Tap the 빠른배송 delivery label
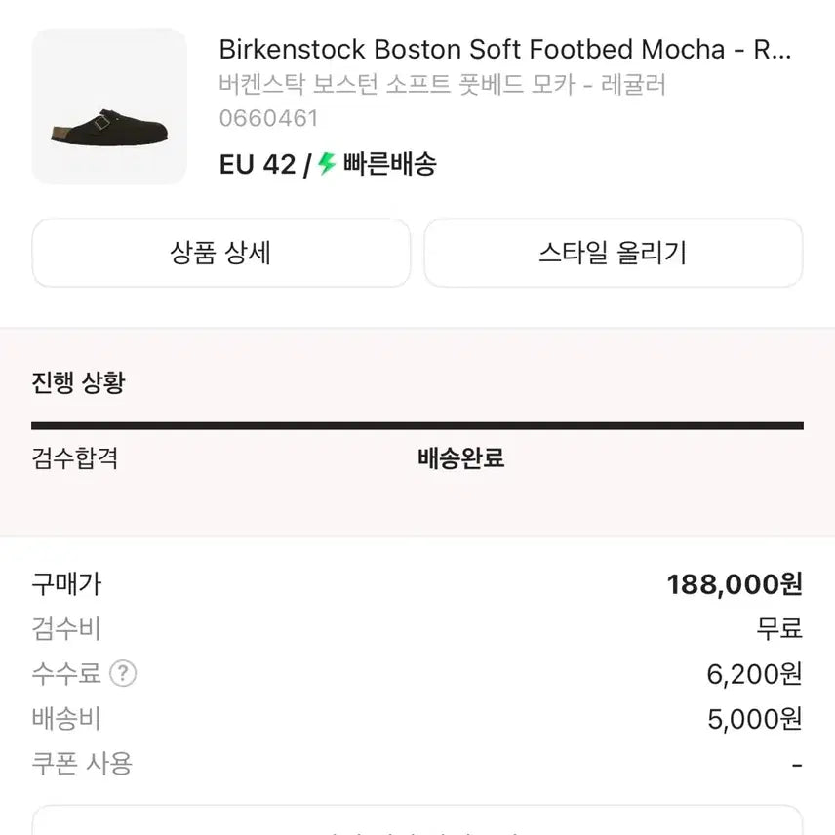 [389, 164]
